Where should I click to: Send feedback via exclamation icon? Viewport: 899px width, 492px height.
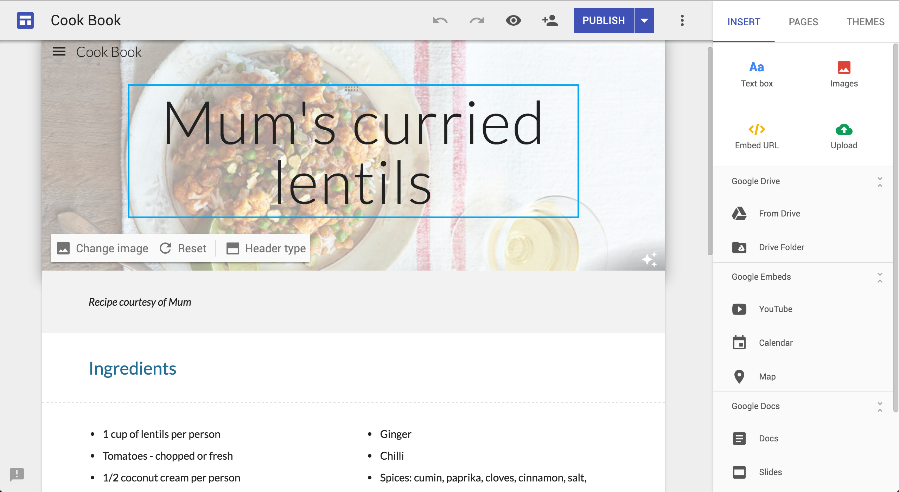click(x=17, y=474)
